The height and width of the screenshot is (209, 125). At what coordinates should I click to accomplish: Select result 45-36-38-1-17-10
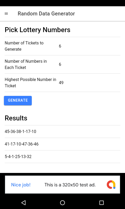[x=63, y=132]
